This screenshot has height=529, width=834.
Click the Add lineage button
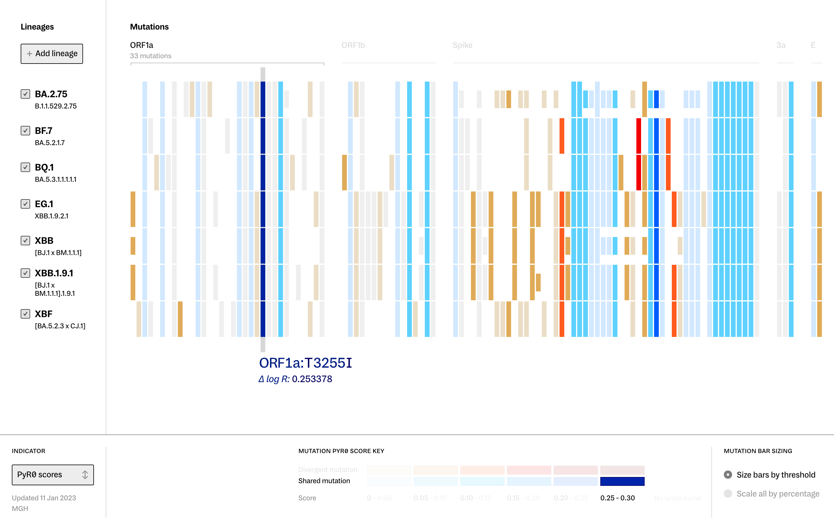tap(52, 54)
